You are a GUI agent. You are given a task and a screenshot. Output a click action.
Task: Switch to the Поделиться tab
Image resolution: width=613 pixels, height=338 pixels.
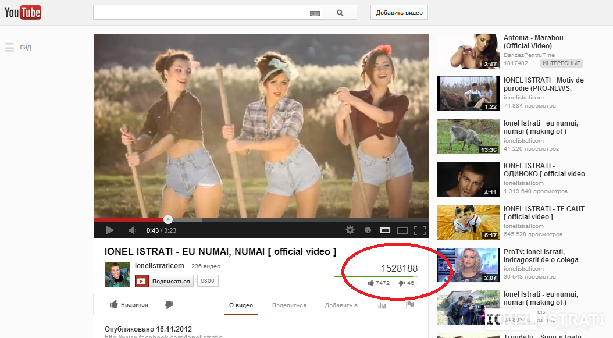(x=289, y=305)
